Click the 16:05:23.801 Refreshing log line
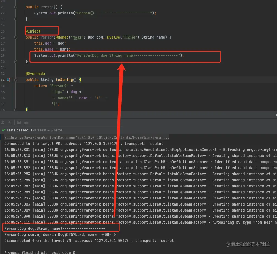The image size is (277, 254). (x=141, y=150)
